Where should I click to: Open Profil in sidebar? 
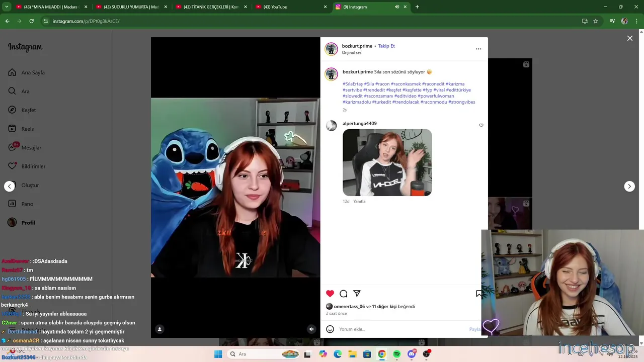click(22, 223)
